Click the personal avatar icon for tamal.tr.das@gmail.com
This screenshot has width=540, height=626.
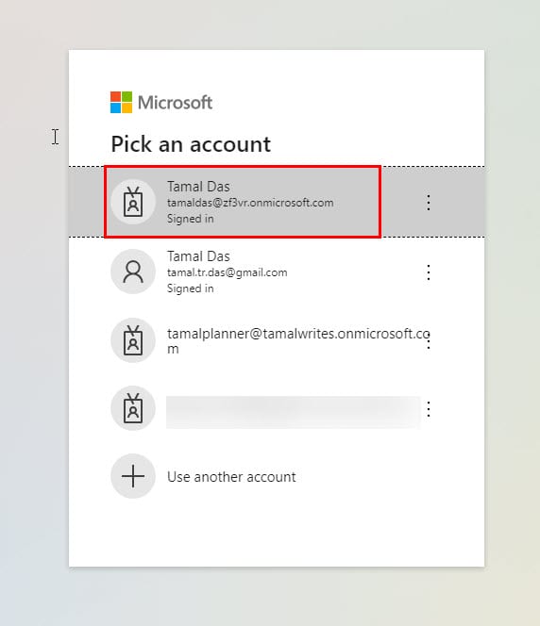(x=133, y=272)
